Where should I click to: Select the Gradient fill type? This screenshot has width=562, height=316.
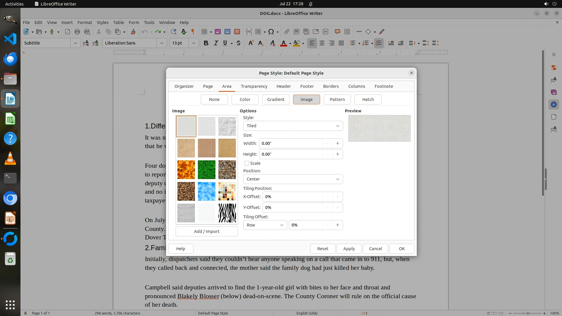[x=275, y=99]
